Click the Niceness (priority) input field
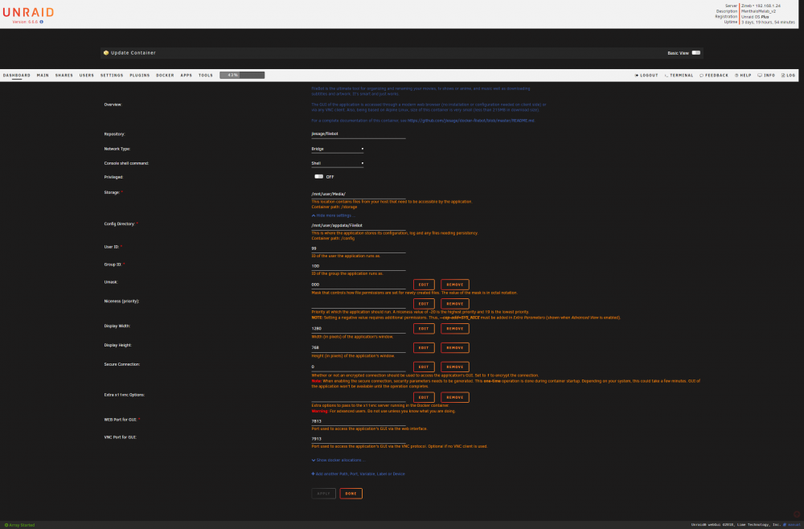The image size is (804, 529). coord(359,303)
